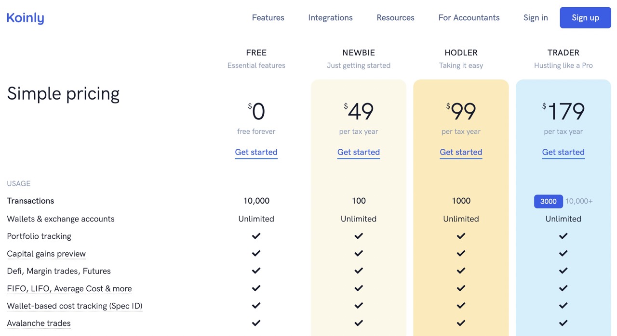Open the Wallet-based cost tracking (Spec ID) tooltip
Viewport: 617px width, 336px height.
[x=74, y=306]
